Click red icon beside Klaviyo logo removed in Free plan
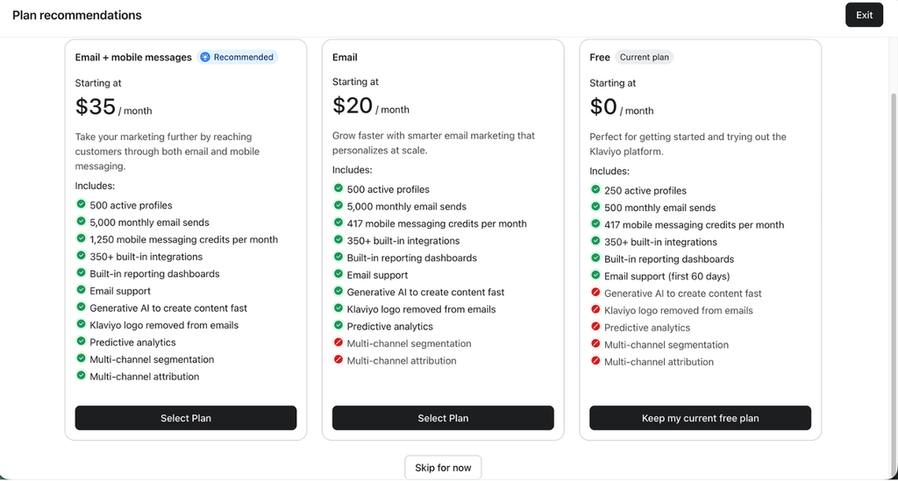This screenshot has height=481, width=898. pos(595,309)
